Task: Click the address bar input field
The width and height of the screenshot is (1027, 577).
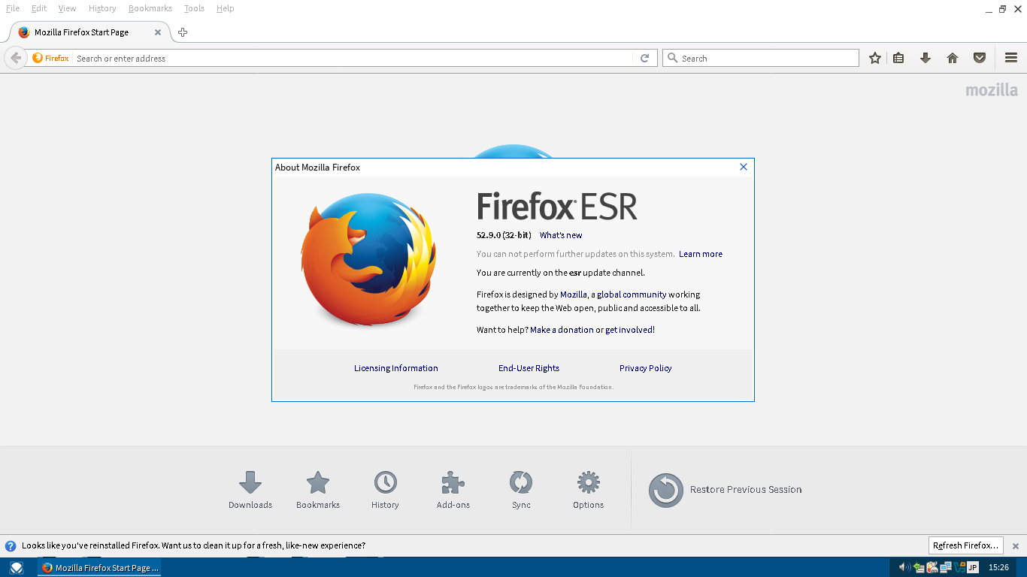Action: pos(353,58)
